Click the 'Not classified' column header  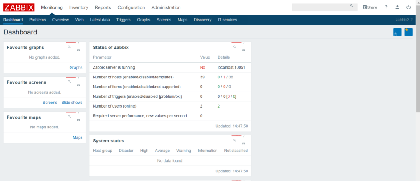(x=236, y=151)
